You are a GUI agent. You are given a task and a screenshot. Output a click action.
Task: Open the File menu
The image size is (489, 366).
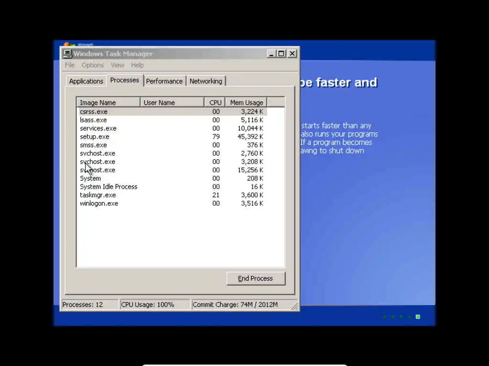(x=70, y=65)
